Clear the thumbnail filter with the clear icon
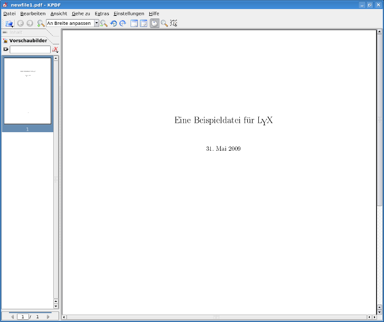The height and width of the screenshot is (322, 384). click(6, 49)
